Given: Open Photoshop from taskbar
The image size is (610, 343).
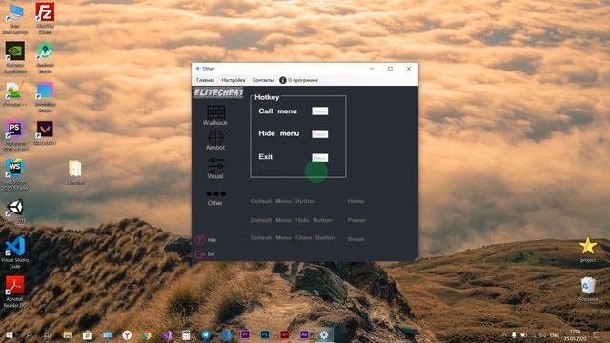Looking at the screenshot, I should click(x=265, y=334).
